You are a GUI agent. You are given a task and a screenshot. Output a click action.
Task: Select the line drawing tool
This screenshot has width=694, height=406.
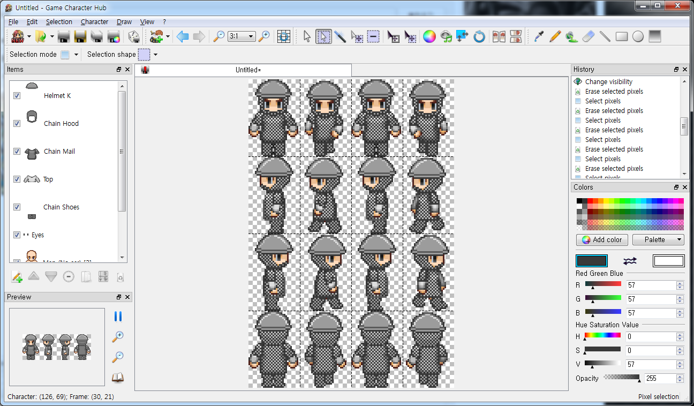(605, 36)
